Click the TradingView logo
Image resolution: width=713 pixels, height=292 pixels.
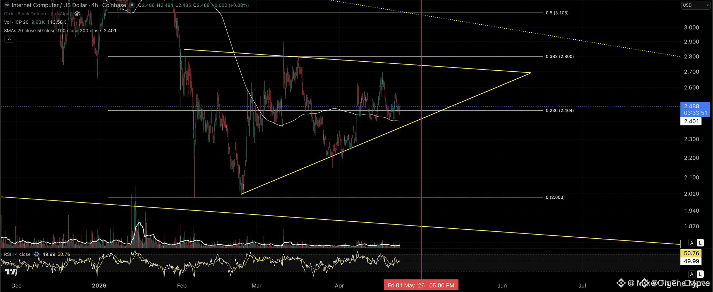tap(10, 272)
